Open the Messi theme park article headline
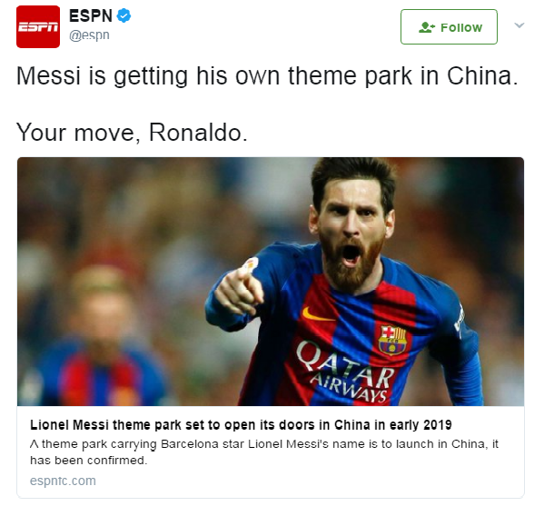This screenshot has height=506, width=554. pyautogui.click(x=241, y=425)
